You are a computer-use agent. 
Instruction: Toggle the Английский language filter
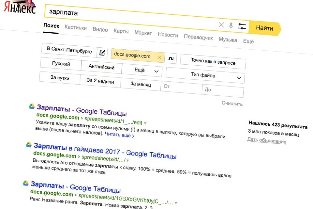[x=101, y=67]
